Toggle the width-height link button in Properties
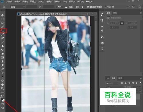This screenshot has height=112, width=143. (x=122, y=23)
